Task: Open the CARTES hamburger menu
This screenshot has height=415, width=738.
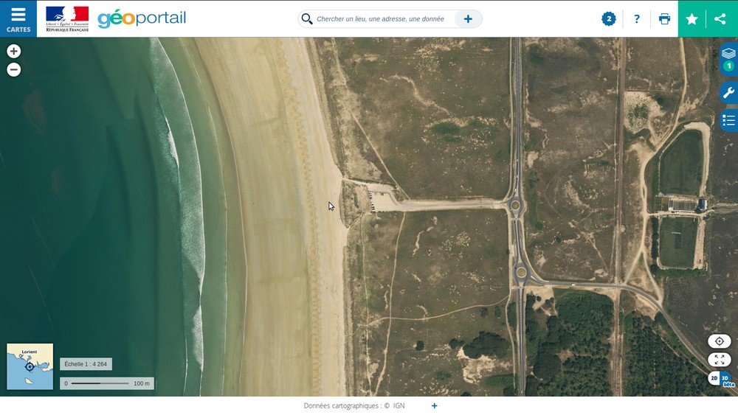Action: click(18, 18)
